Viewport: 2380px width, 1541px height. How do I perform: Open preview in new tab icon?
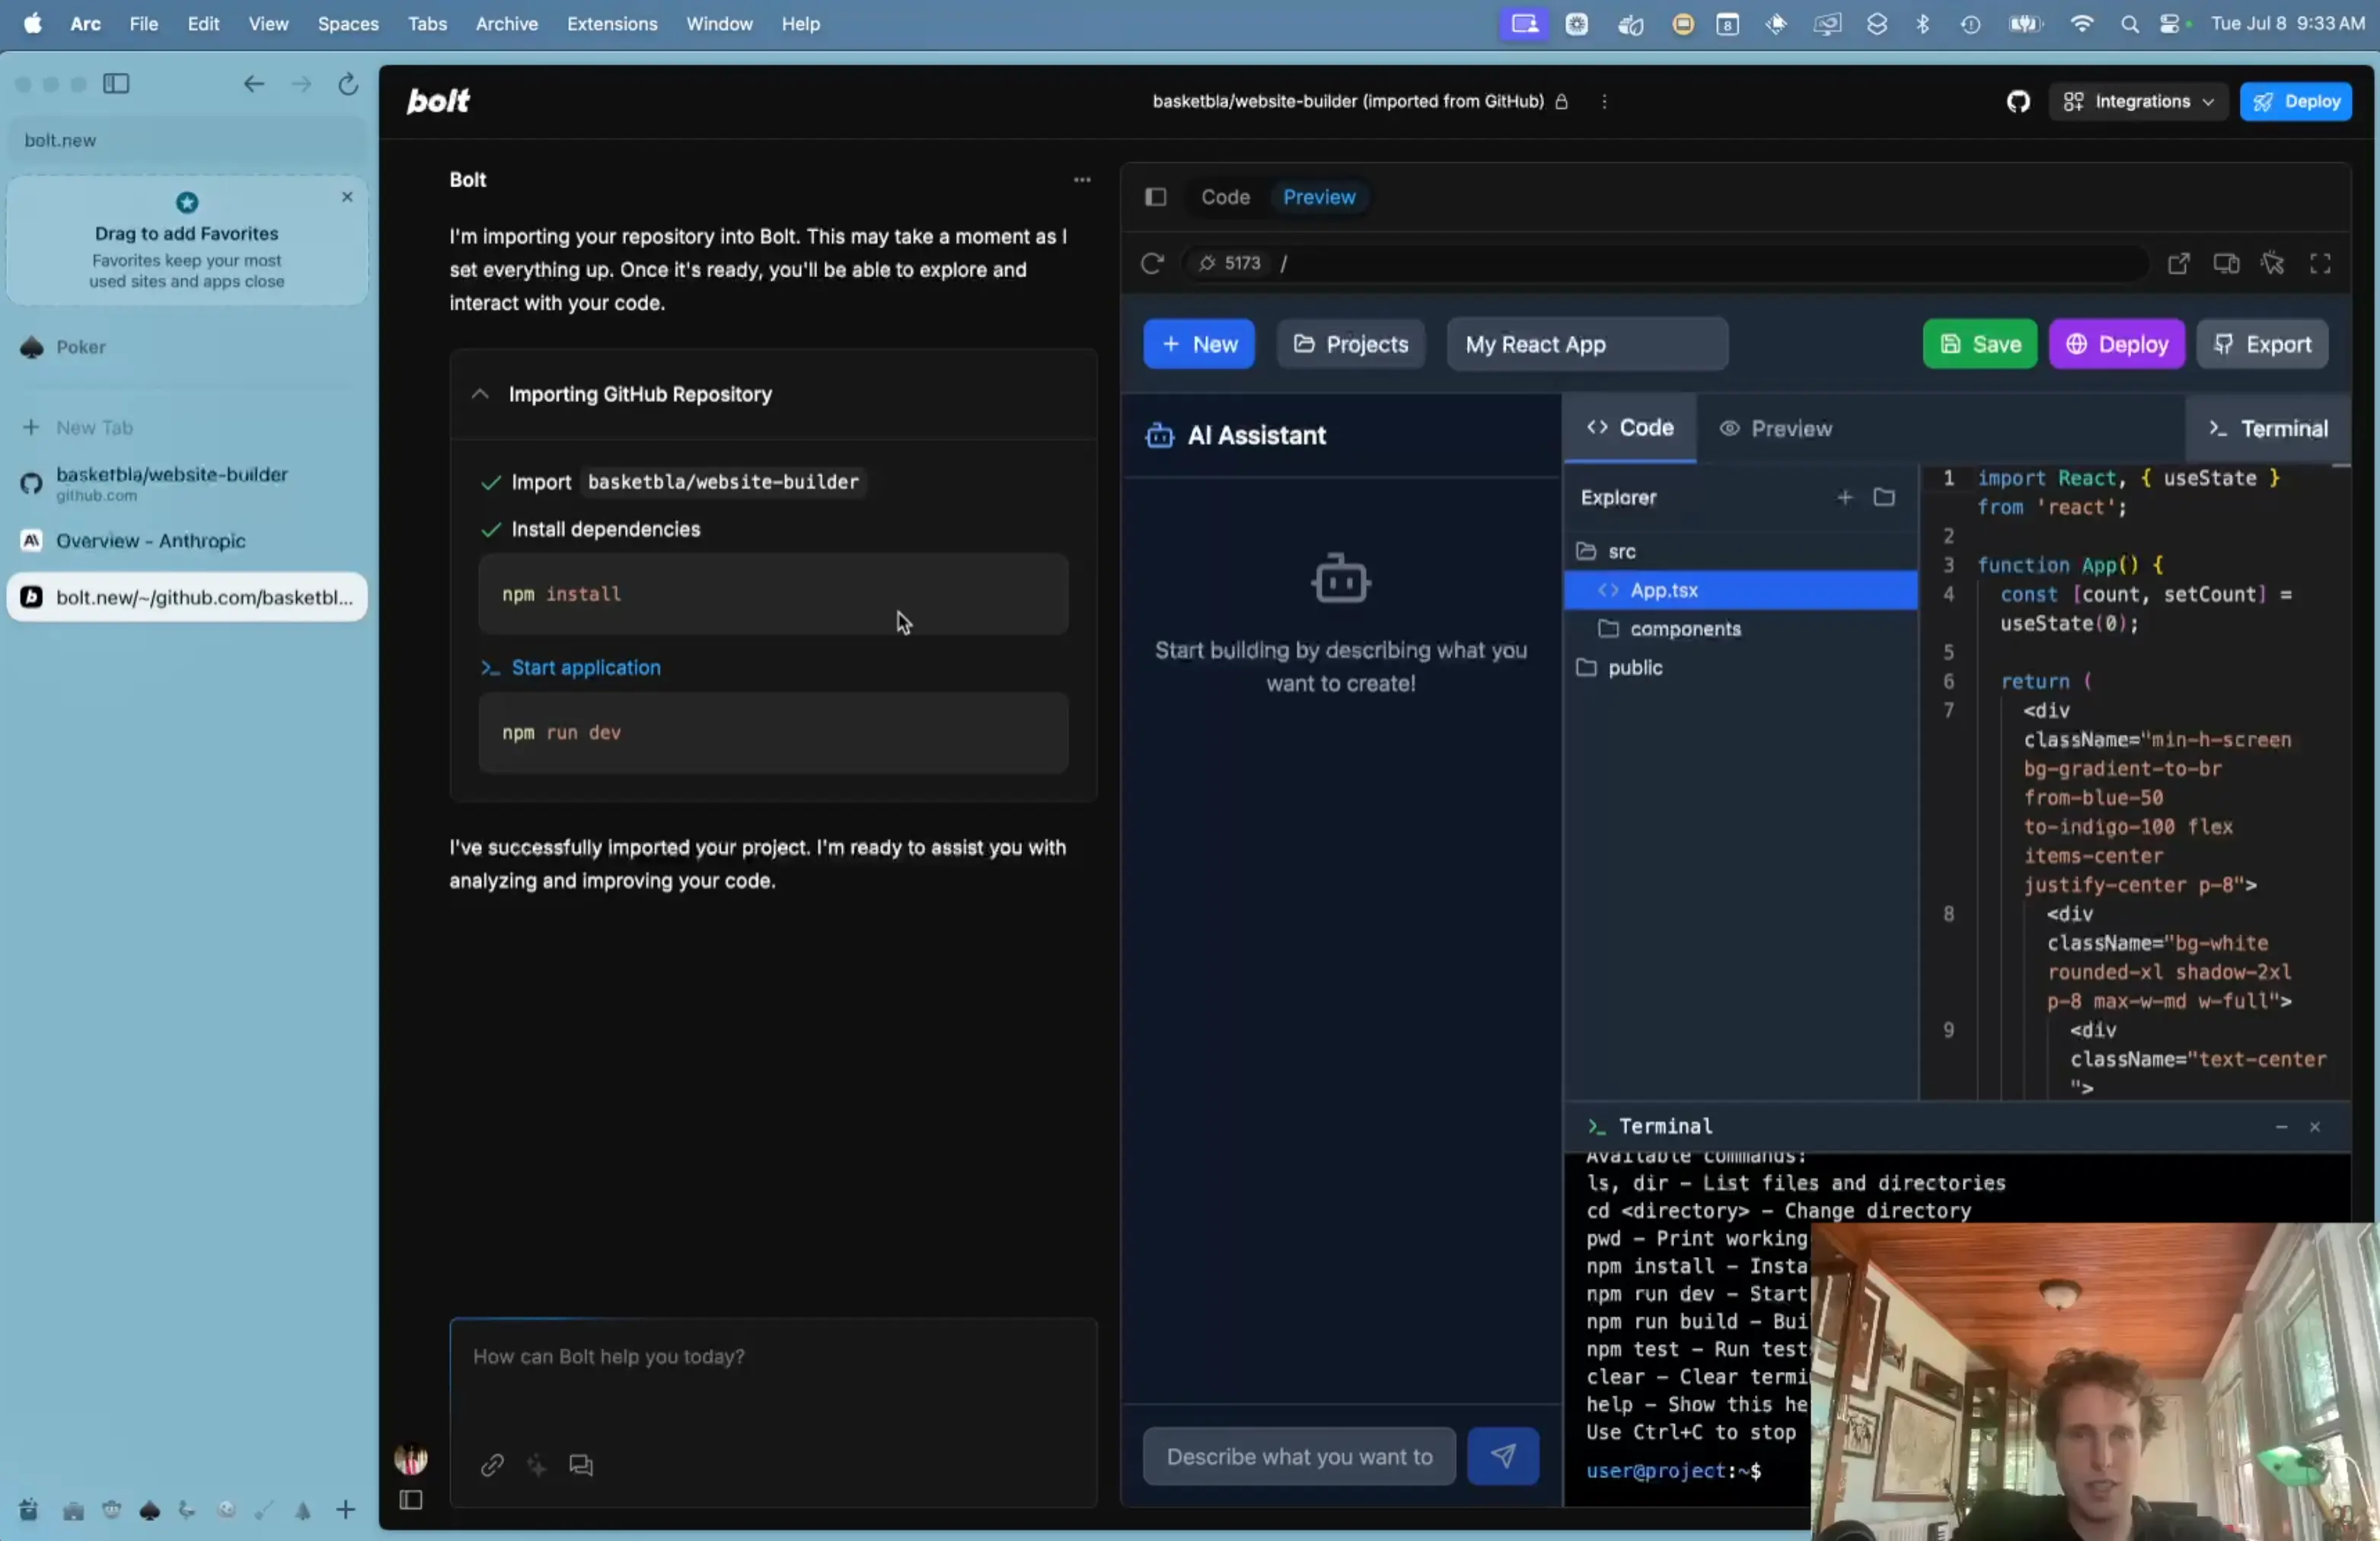[x=2178, y=263]
